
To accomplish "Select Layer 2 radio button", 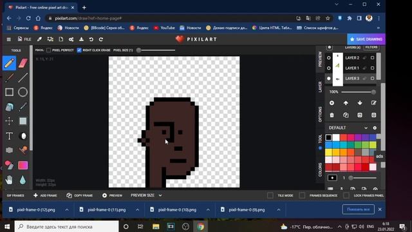I will (329, 57).
